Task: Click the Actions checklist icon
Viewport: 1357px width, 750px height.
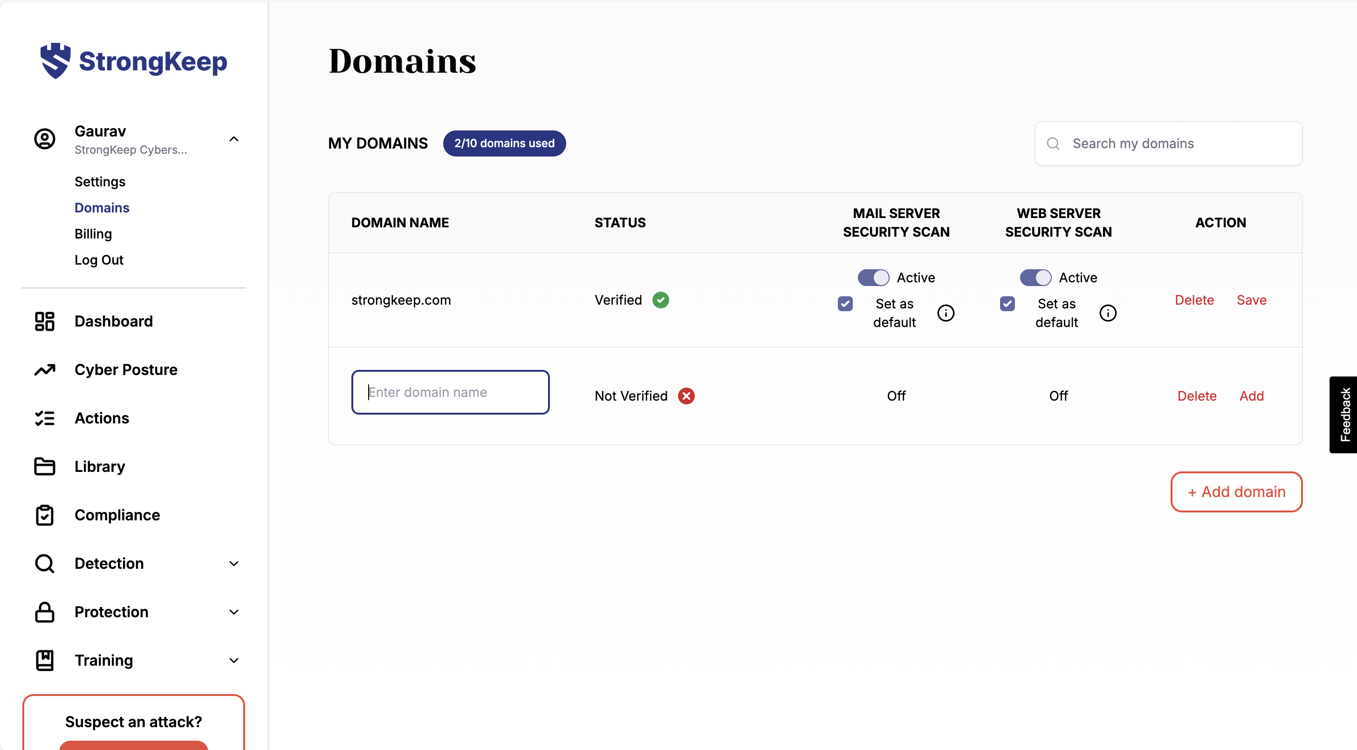Action: [x=44, y=418]
